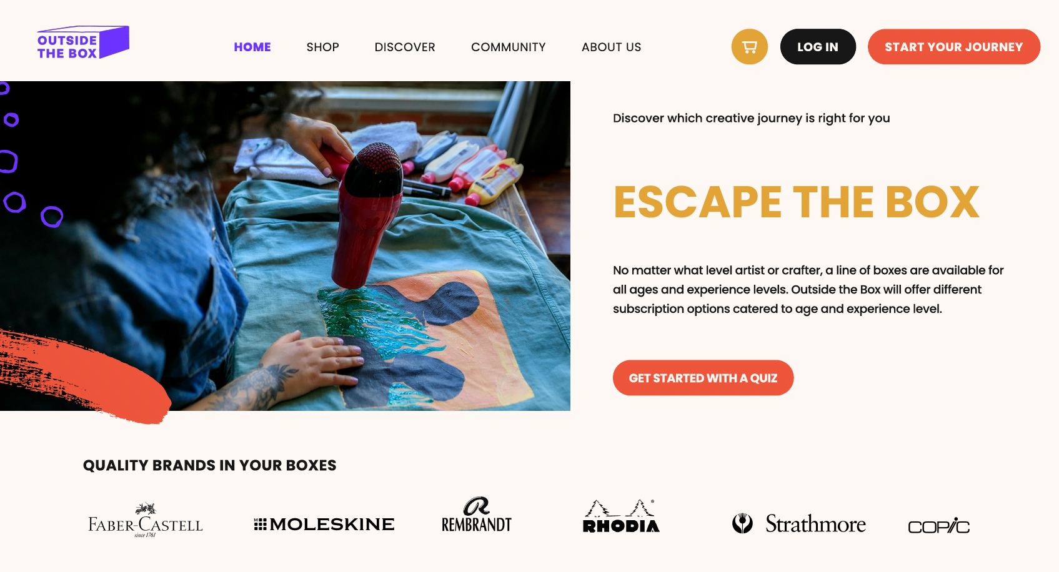This screenshot has width=1059, height=572.
Task: Click the Start Your Journey button
Action: 954,47
